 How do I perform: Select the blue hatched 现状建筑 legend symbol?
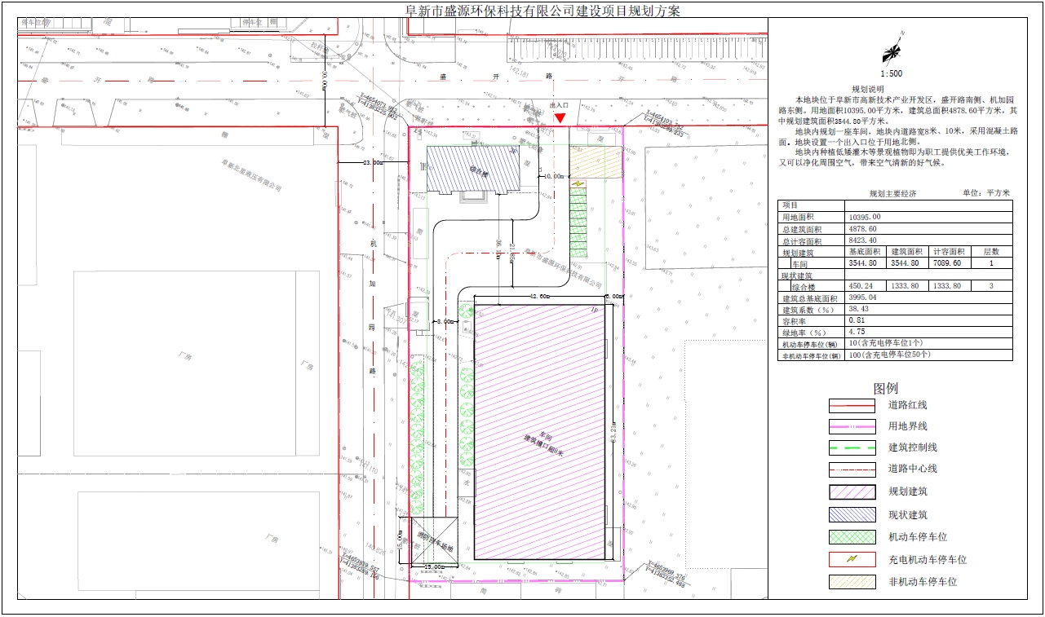(852, 514)
